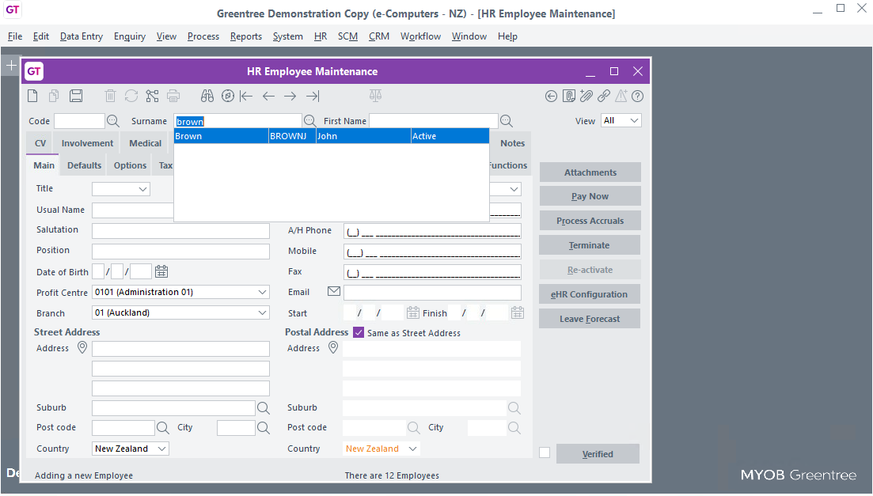This screenshot has height=496, width=873.
Task: Open the Title dropdown
Action: click(x=121, y=189)
